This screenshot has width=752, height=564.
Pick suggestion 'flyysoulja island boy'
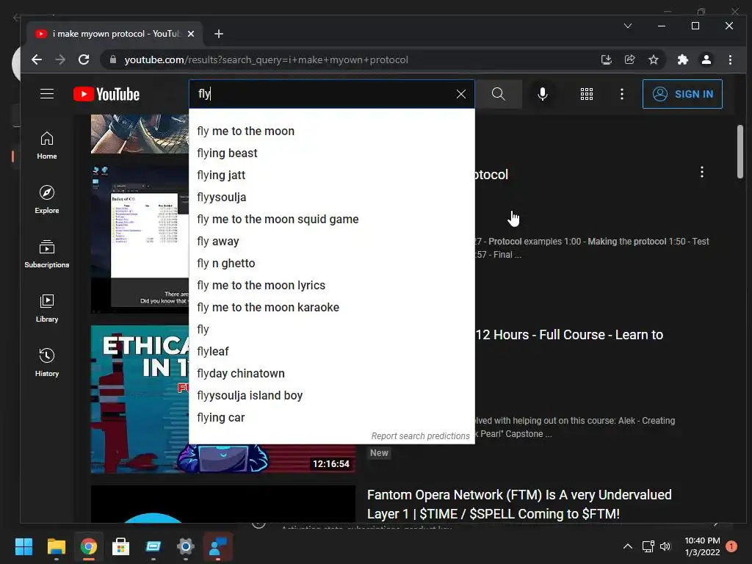(x=332, y=396)
